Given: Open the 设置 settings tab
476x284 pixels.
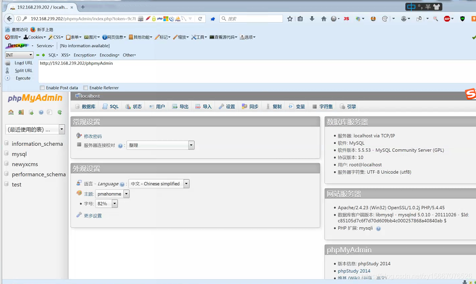Looking at the screenshot, I should click(227, 106).
